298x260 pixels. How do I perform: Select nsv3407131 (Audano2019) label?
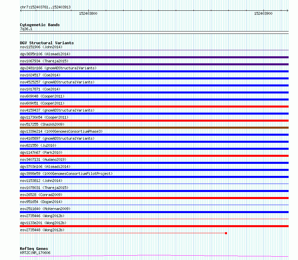click(x=43, y=159)
